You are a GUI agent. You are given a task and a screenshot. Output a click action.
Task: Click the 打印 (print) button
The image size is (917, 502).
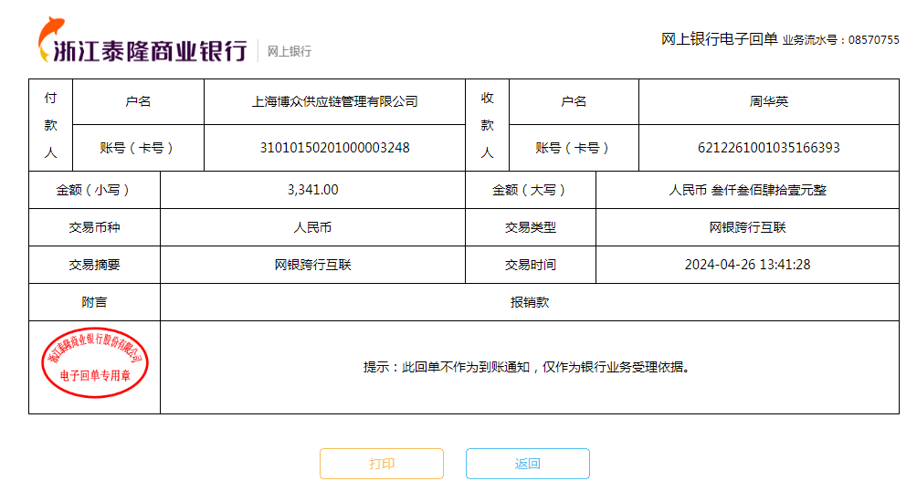click(381, 464)
